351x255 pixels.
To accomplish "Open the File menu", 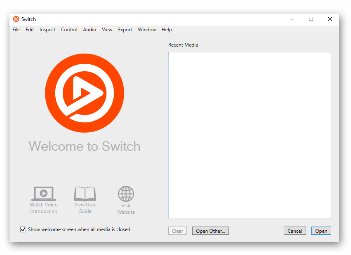I will click(x=16, y=30).
